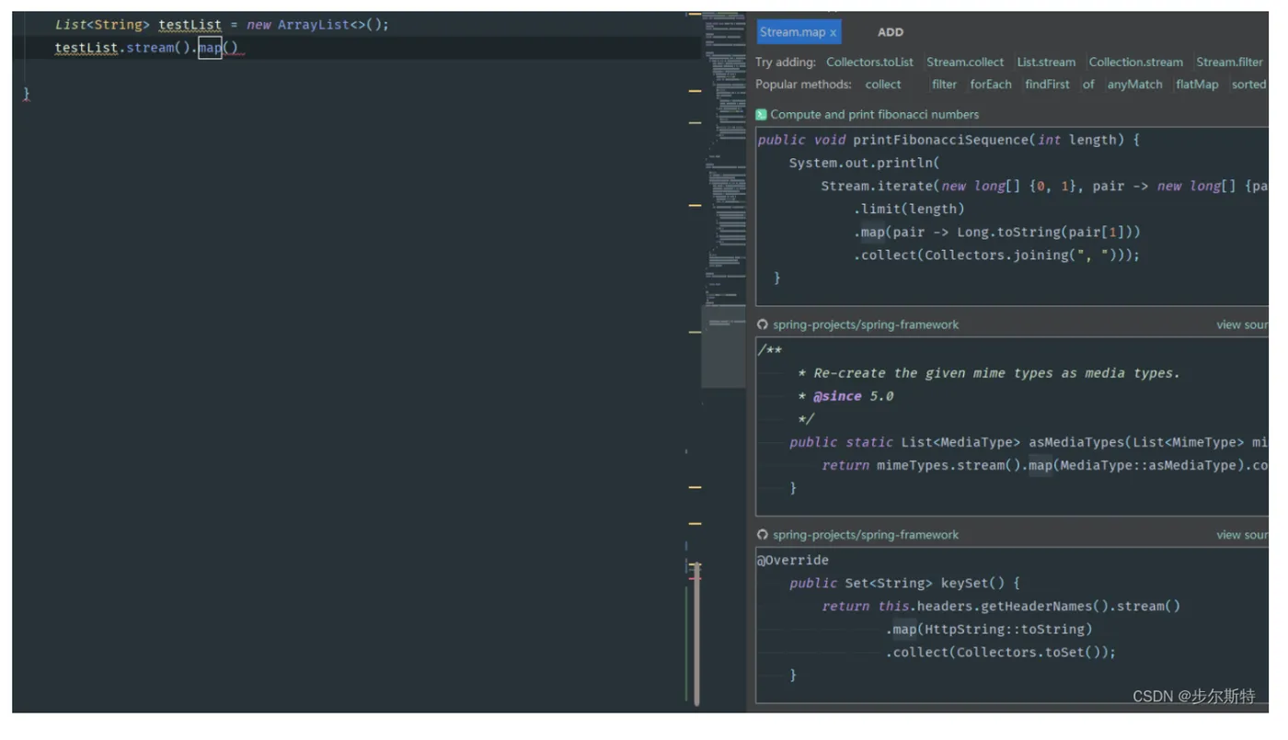The width and height of the screenshot is (1288, 740).
Task: Click the ADD button
Action: pyautogui.click(x=890, y=32)
